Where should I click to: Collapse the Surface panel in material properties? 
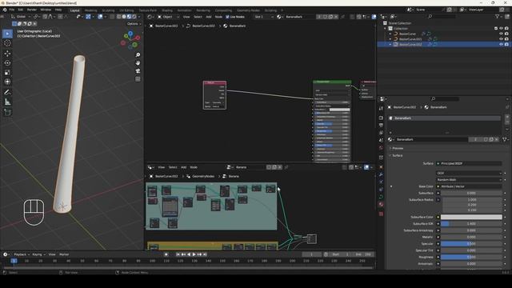[397, 155]
